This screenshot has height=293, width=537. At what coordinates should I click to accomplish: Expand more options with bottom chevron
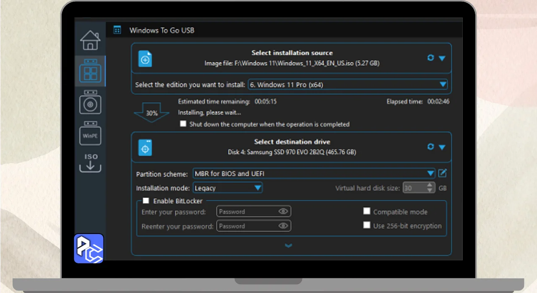(x=288, y=246)
